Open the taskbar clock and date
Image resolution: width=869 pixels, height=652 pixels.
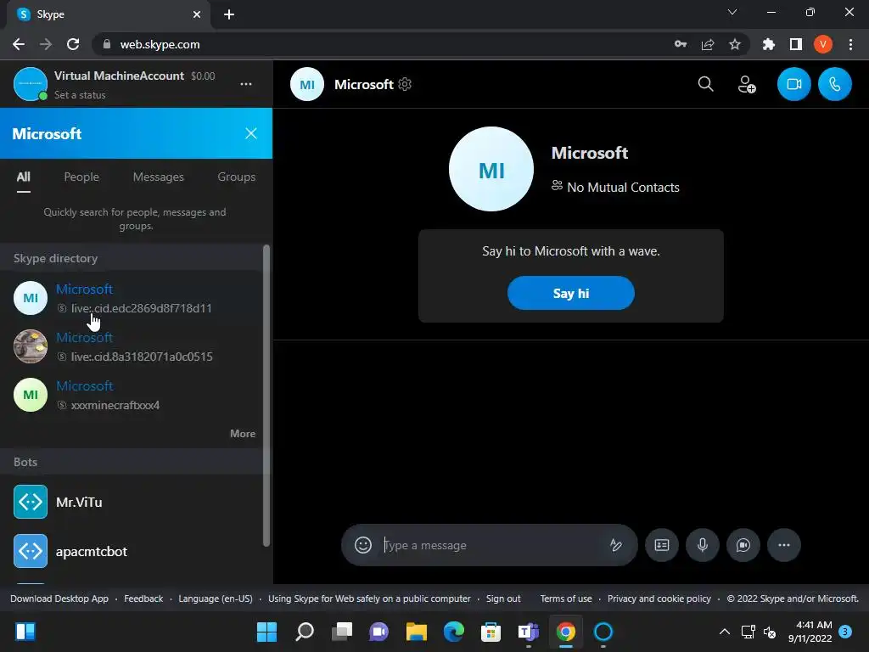pos(810,632)
